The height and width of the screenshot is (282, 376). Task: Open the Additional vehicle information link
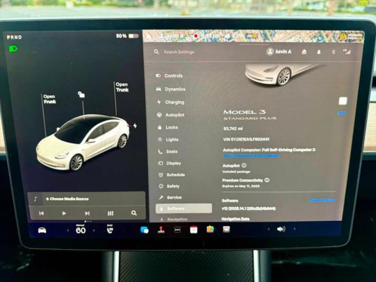pyautogui.click(x=251, y=156)
